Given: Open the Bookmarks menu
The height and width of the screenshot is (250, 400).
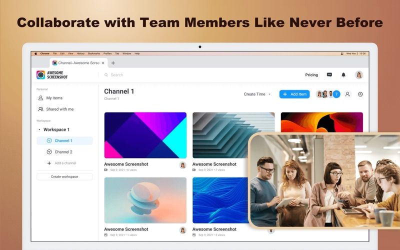Looking at the screenshot, I should tap(94, 53).
